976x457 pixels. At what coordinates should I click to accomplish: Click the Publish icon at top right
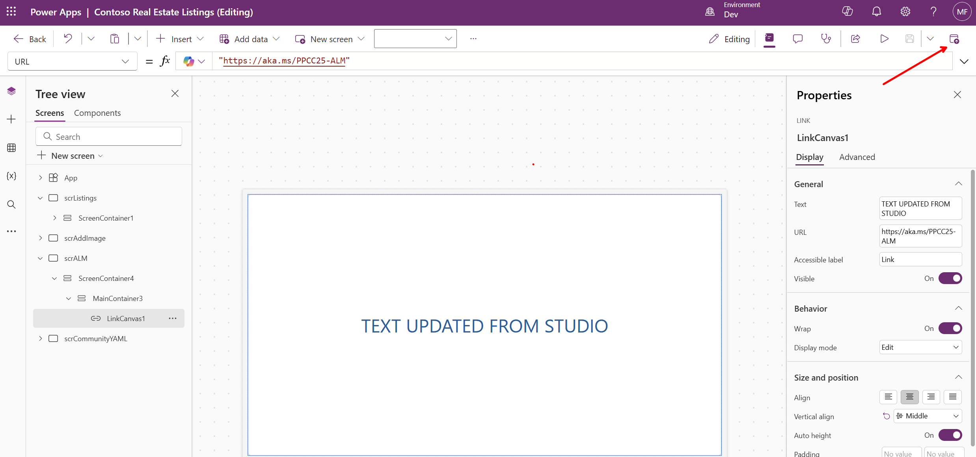pos(954,39)
